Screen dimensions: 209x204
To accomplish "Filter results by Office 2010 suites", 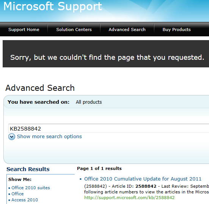I will tap(31, 188).
